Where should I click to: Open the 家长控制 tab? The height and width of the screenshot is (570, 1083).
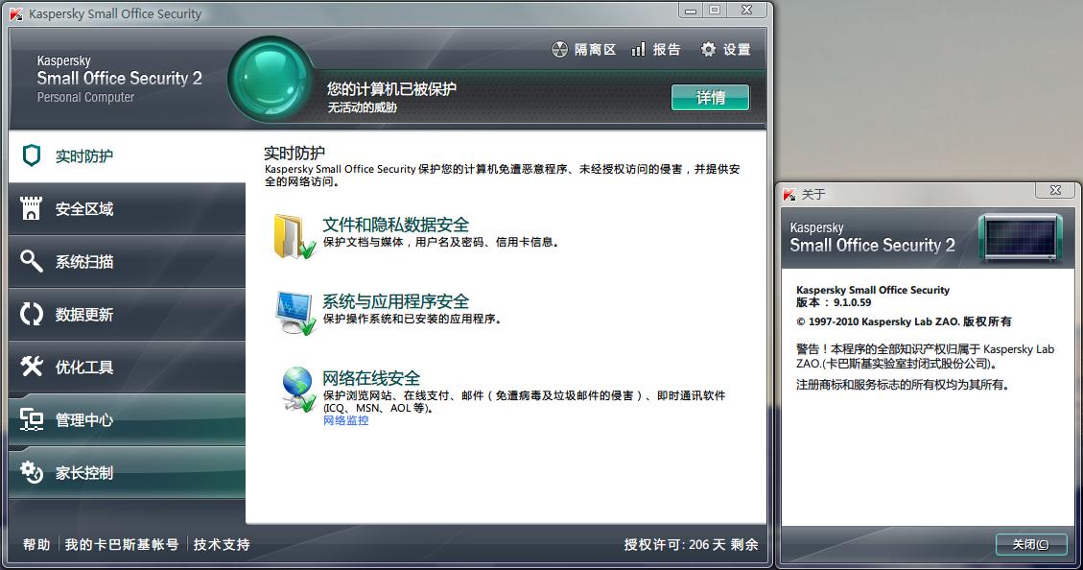tap(127, 472)
